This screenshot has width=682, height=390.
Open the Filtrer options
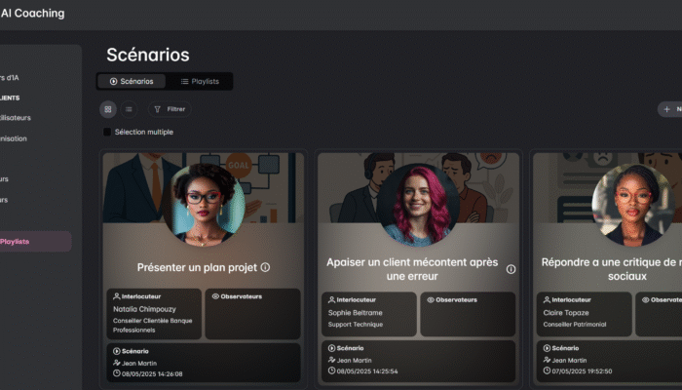click(x=170, y=109)
